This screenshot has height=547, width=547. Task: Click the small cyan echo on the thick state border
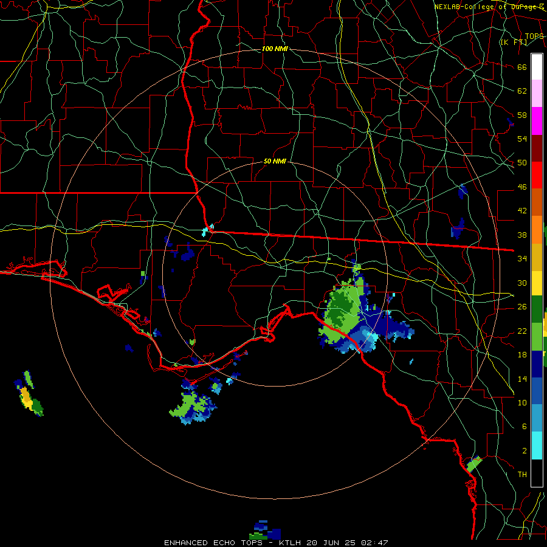207,230
